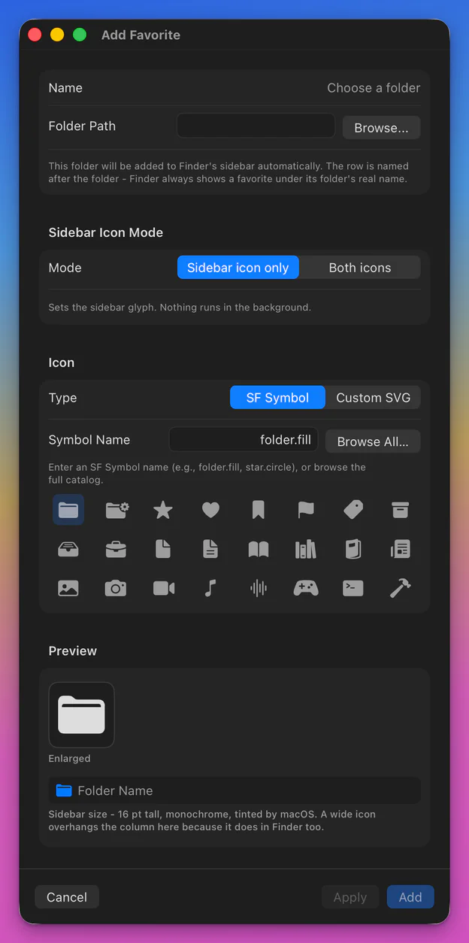Click the blue folder icon in sidebar preview
This screenshot has width=469, height=943.
pyautogui.click(x=64, y=790)
